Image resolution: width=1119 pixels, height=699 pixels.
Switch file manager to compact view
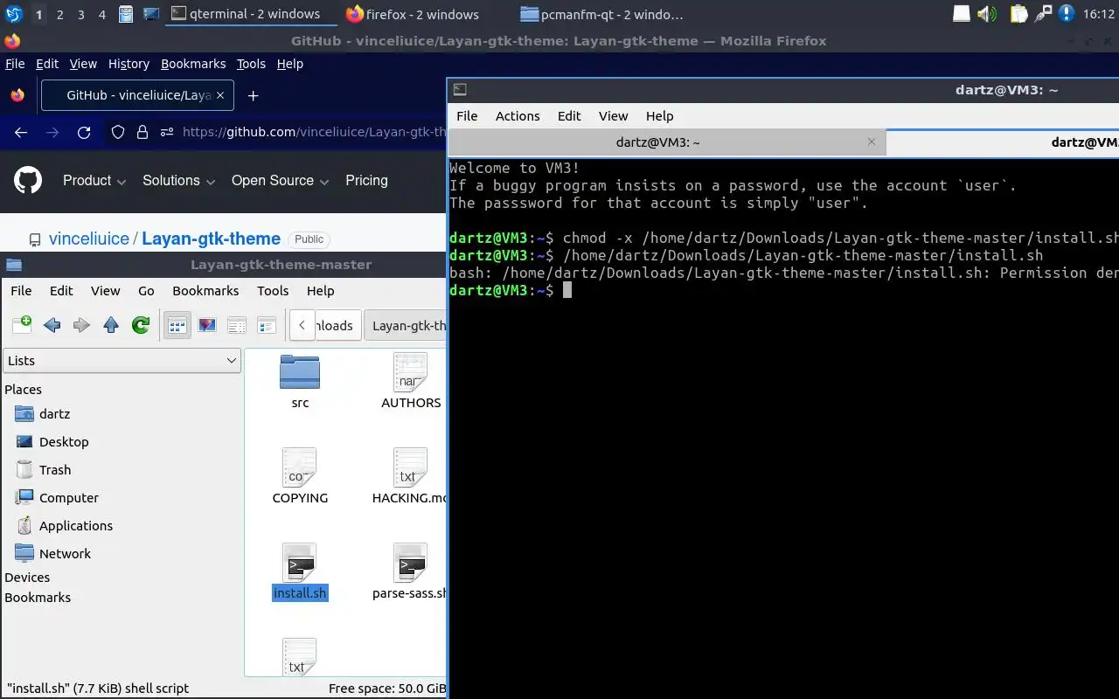pos(237,325)
